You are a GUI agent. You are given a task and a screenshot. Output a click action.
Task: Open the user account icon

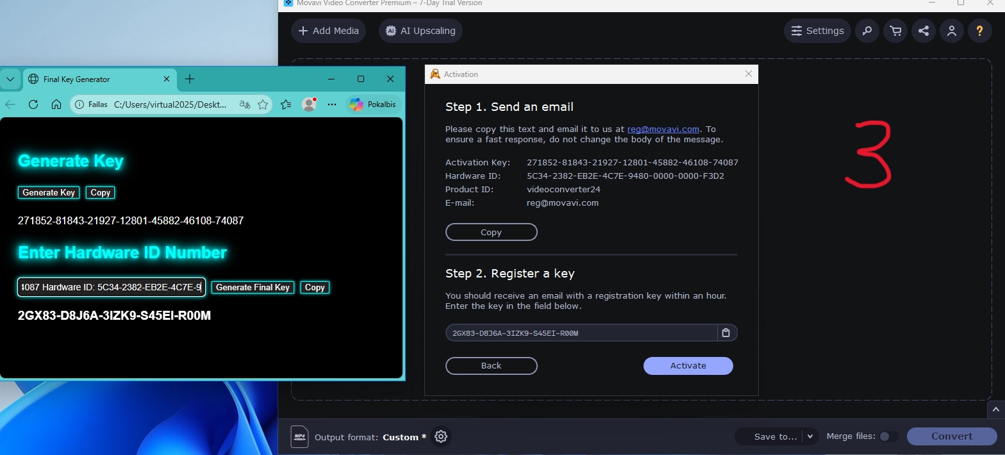(x=952, y=31)
